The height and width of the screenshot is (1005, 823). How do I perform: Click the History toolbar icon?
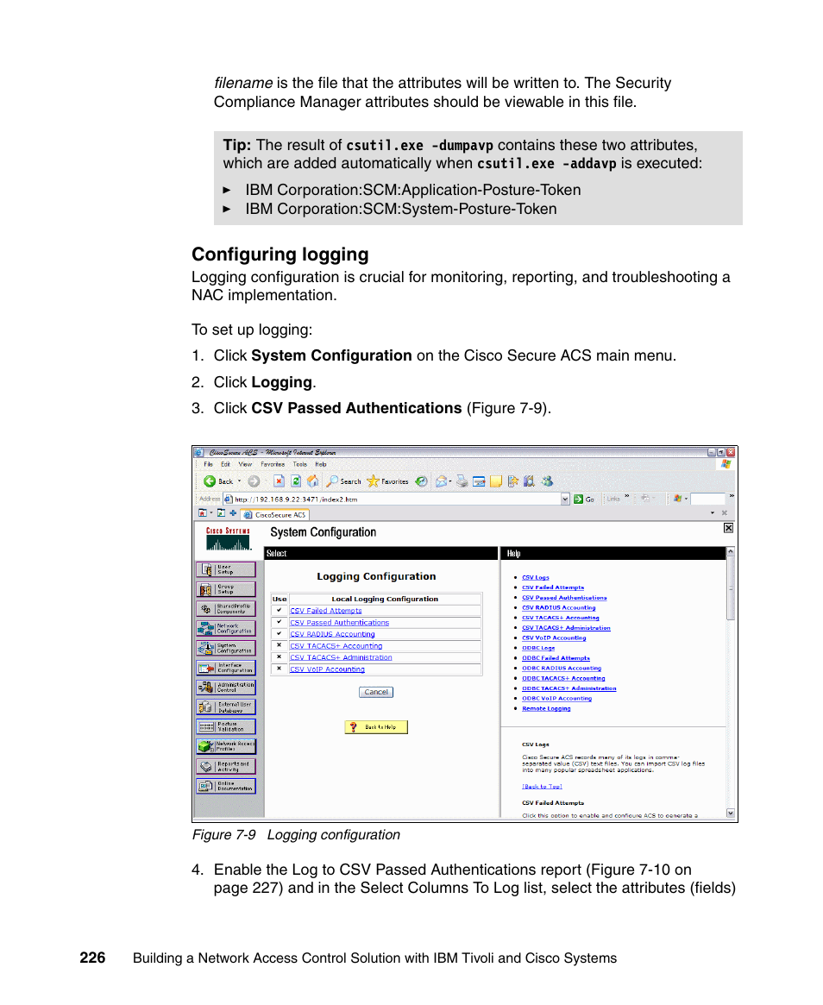coord(421,481)
